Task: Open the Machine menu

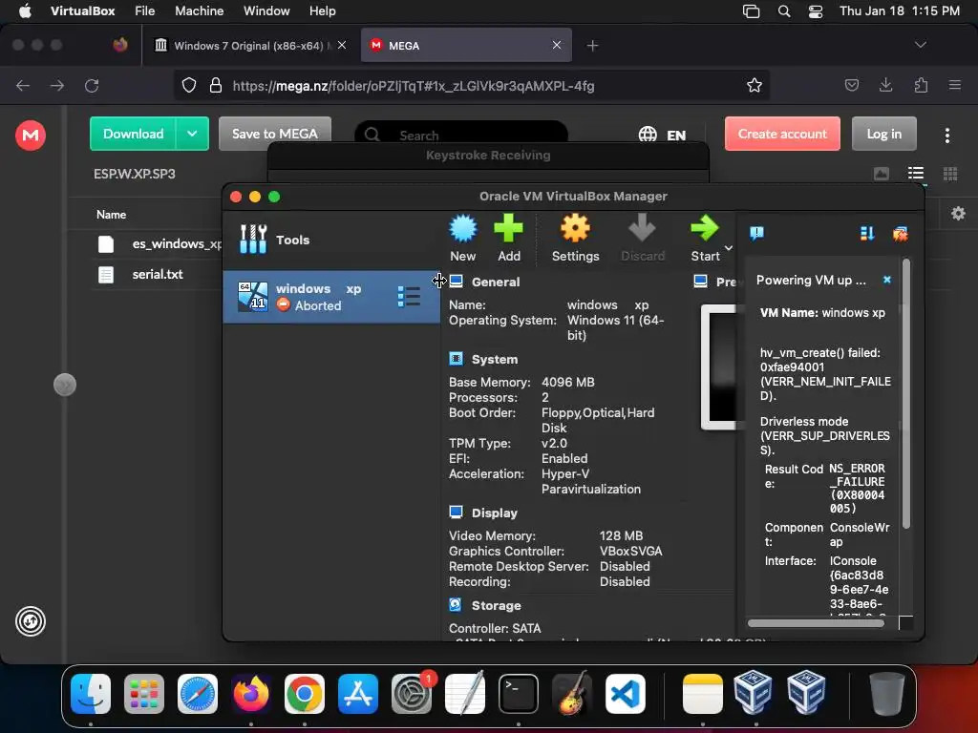Action: click(x=199, y=11)
